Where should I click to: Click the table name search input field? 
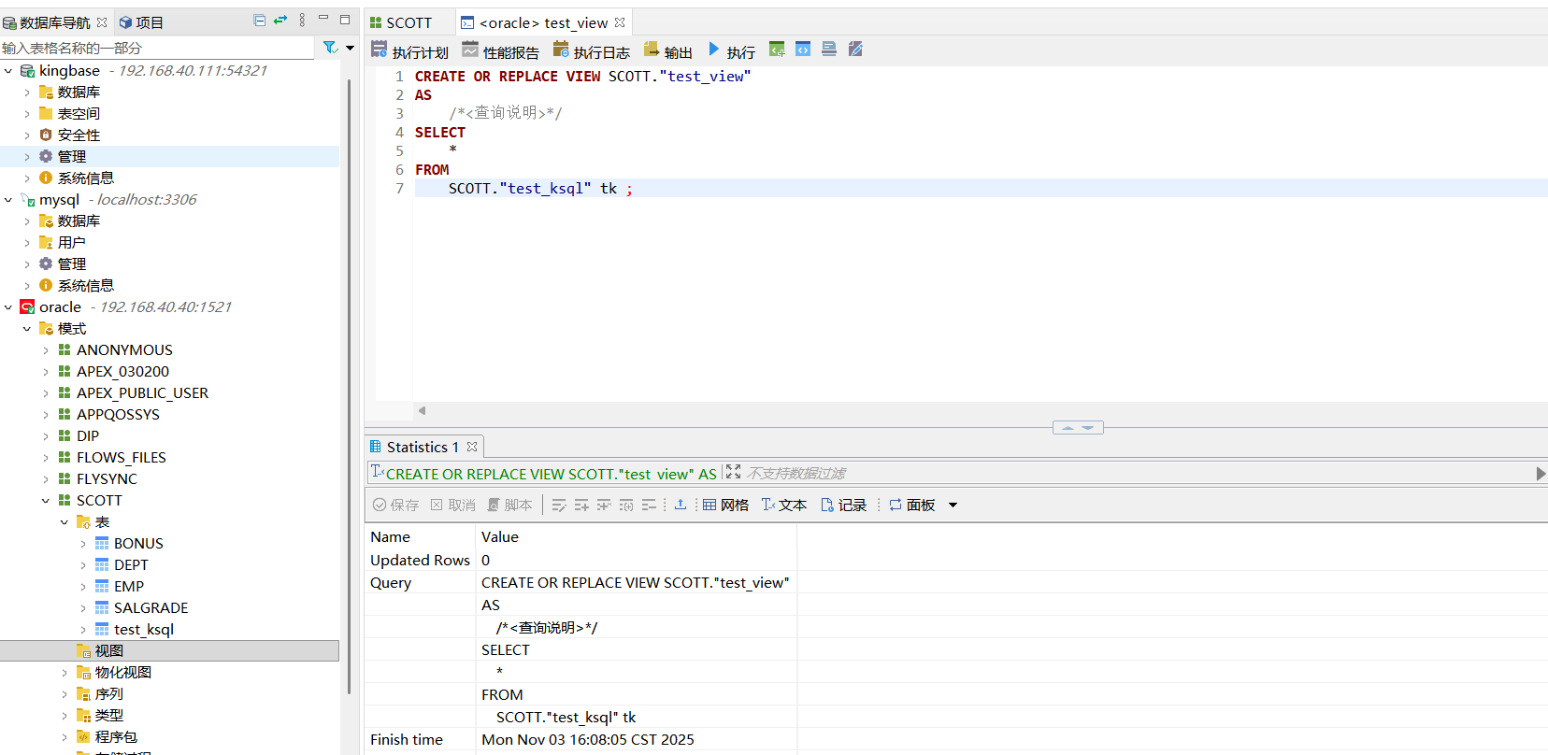click(x=157, y=48)
